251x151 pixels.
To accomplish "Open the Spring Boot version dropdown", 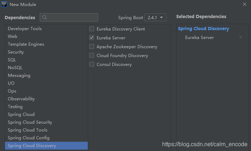I will point(155,17).
